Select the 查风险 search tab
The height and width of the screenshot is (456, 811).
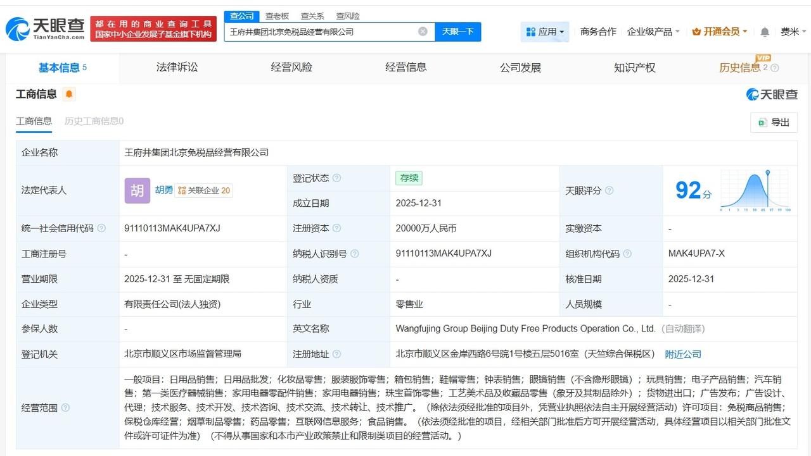click(347, 16)
